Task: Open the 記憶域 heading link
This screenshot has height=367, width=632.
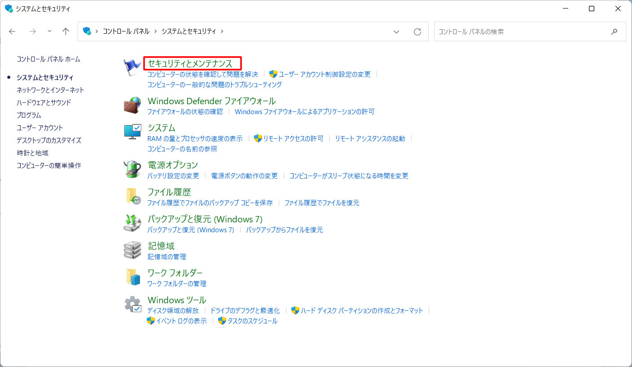Action: [161, 246]
